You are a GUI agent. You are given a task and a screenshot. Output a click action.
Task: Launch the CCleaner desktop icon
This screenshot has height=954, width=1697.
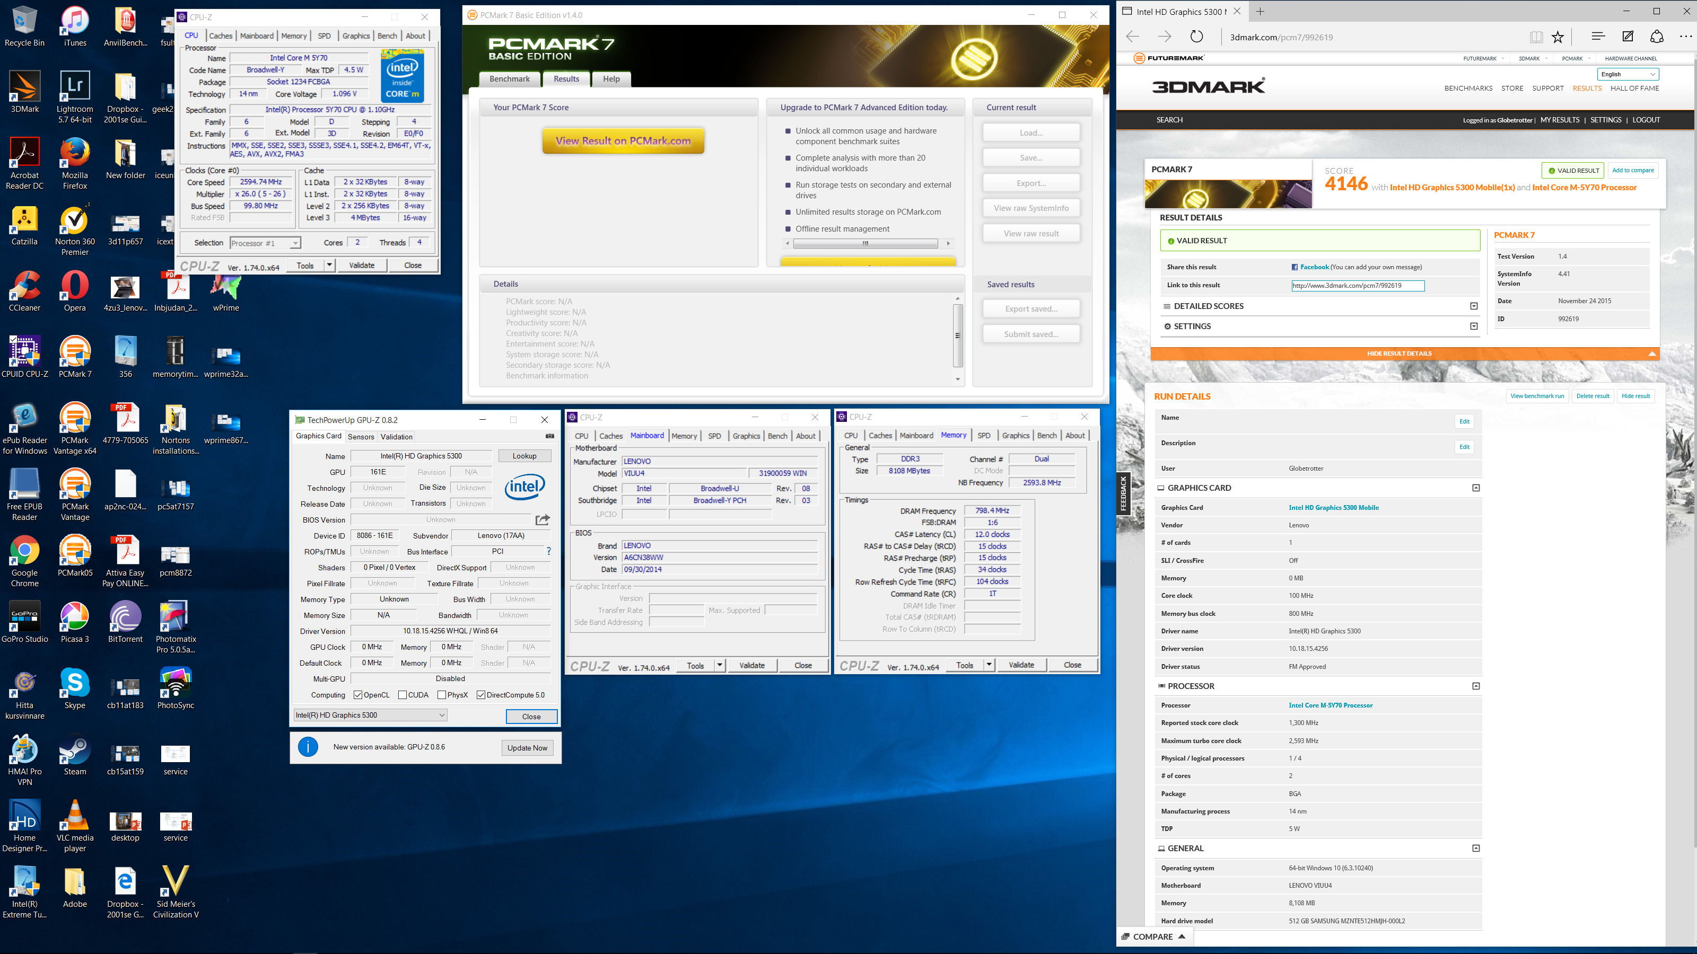pos(24,291)
